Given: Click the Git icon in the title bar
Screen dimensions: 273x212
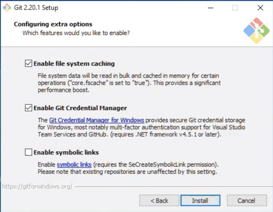Looking at the screenshot, I should click(7, 8).
